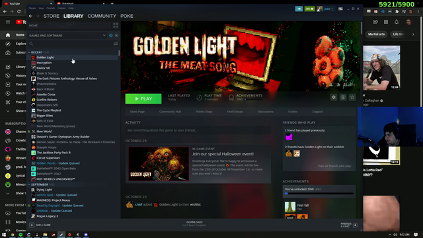Open the Guides link
423x238 pixels.
point(293,112)
